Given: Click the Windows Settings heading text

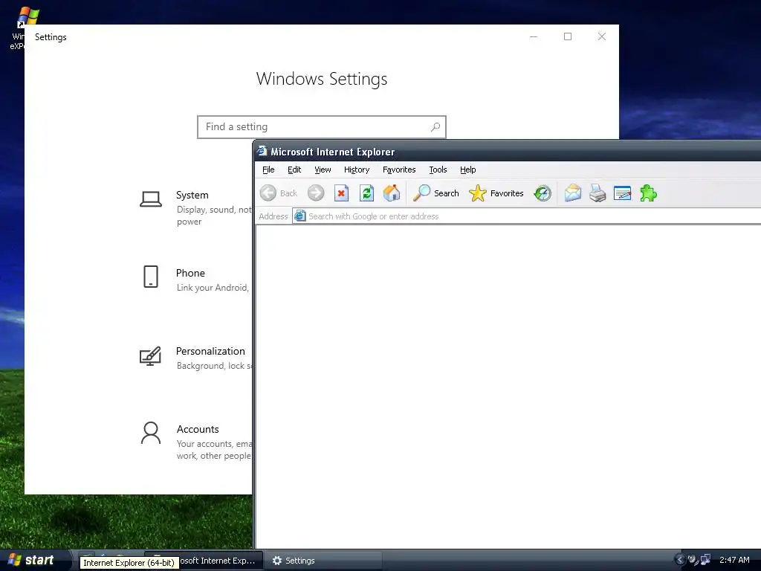Looking at the screenshot, I should (321, 79).
